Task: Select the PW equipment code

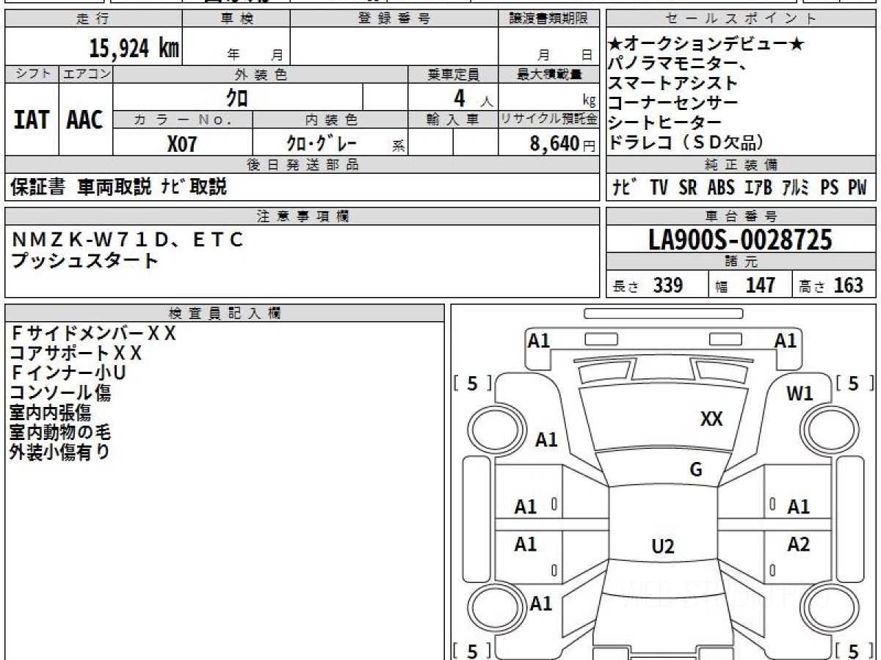Action: [x=858, y=188]
